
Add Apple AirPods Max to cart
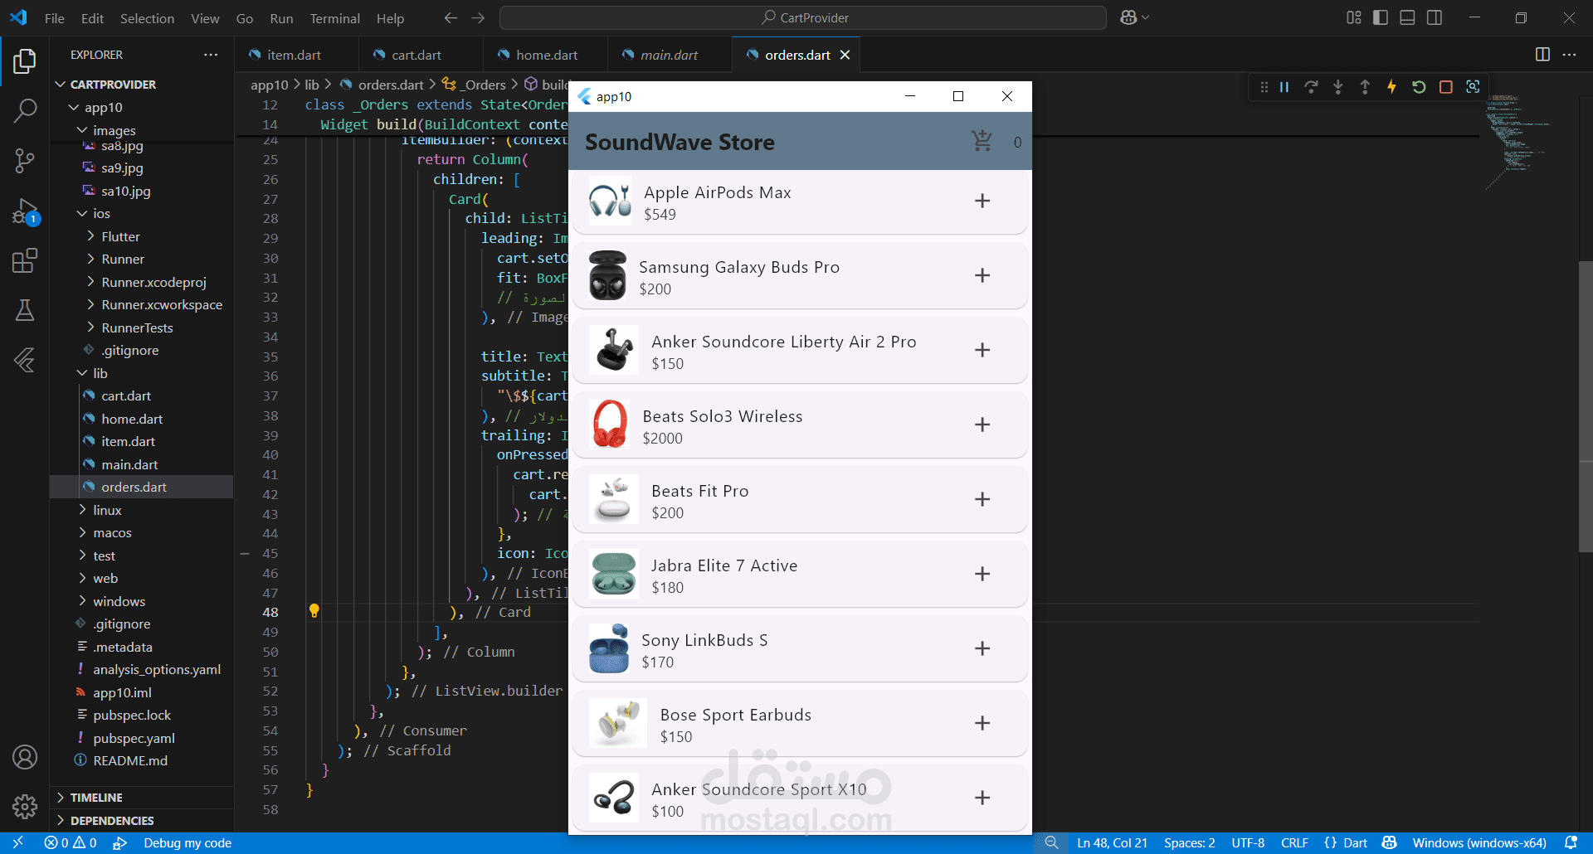pos(982,201)
